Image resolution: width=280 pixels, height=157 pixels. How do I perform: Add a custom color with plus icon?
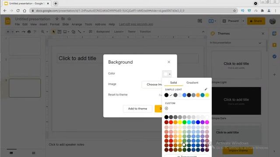pyautogui.click(x=166, y=109)
